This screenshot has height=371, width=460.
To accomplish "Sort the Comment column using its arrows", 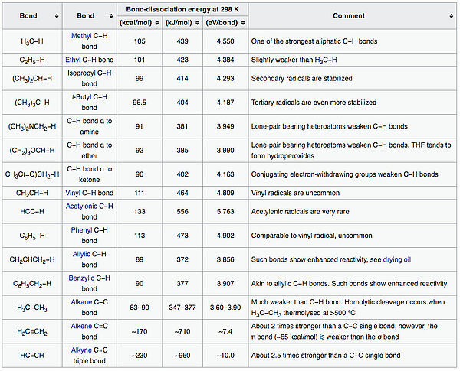I will pos(450,16).
